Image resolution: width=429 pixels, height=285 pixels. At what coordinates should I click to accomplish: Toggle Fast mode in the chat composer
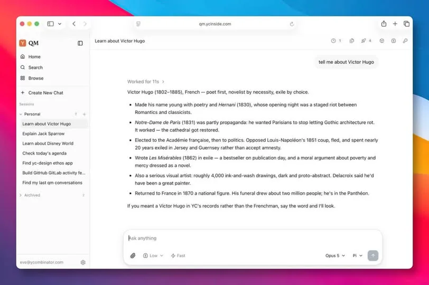tap(178, 256)
